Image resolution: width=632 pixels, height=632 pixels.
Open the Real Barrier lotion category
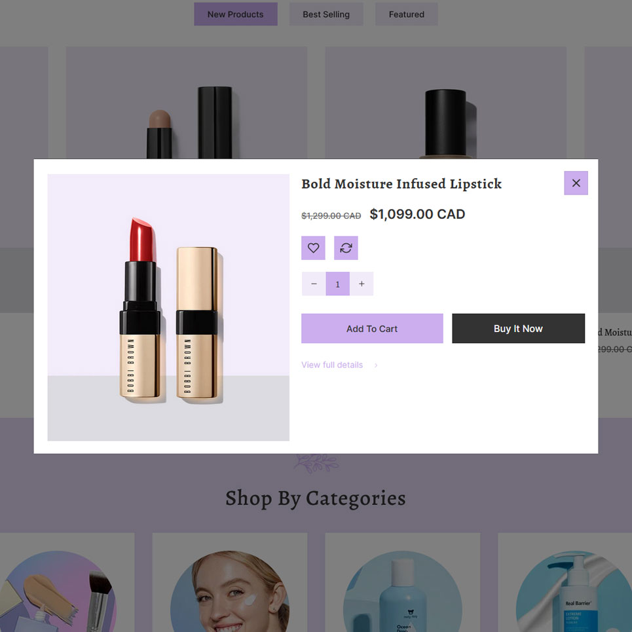click(x=574, y=591)
